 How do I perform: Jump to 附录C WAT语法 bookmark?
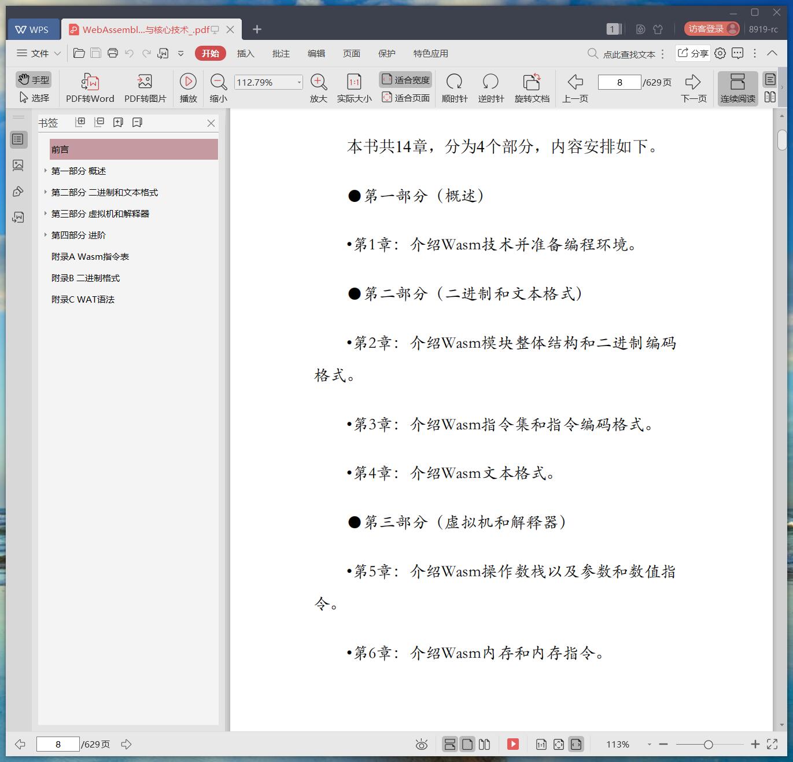coord(83,299)
